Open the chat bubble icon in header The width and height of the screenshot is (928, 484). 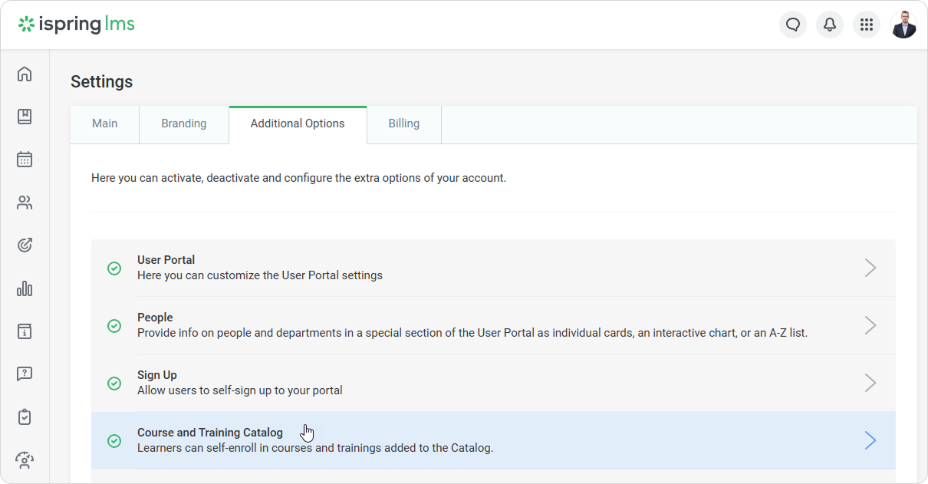(793, 25)
